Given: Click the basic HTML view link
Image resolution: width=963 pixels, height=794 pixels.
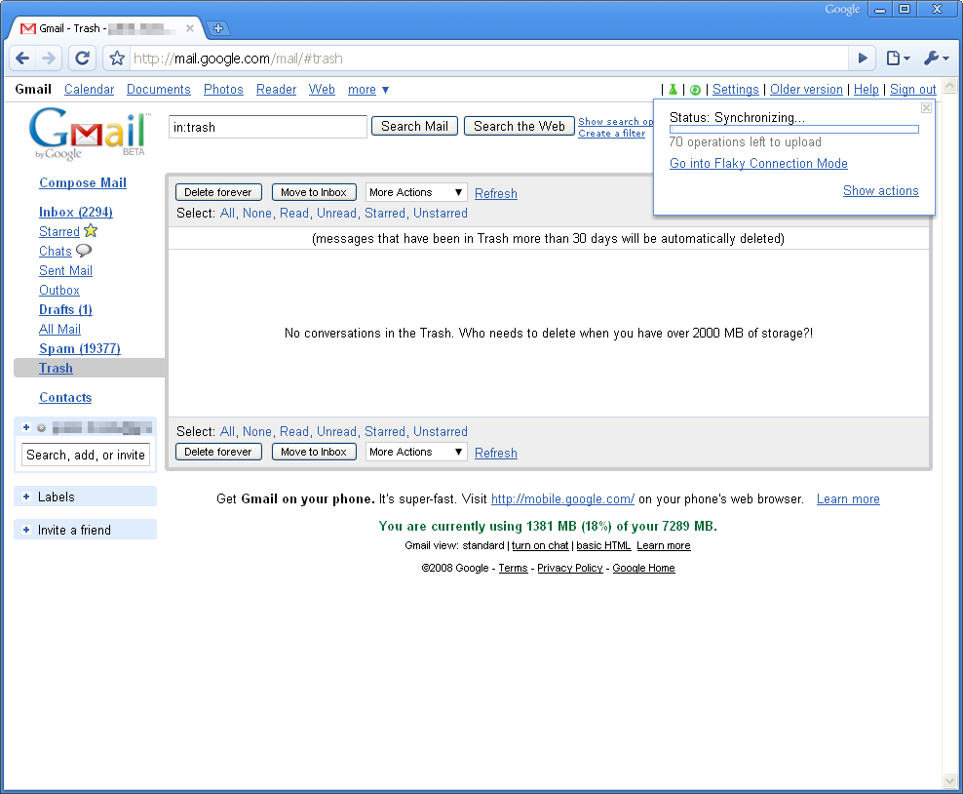Looking at the screenshot, I should [603, 545].
